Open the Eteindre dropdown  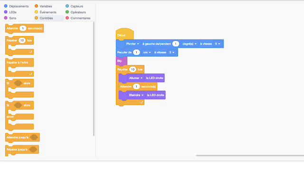pos(136,95)
